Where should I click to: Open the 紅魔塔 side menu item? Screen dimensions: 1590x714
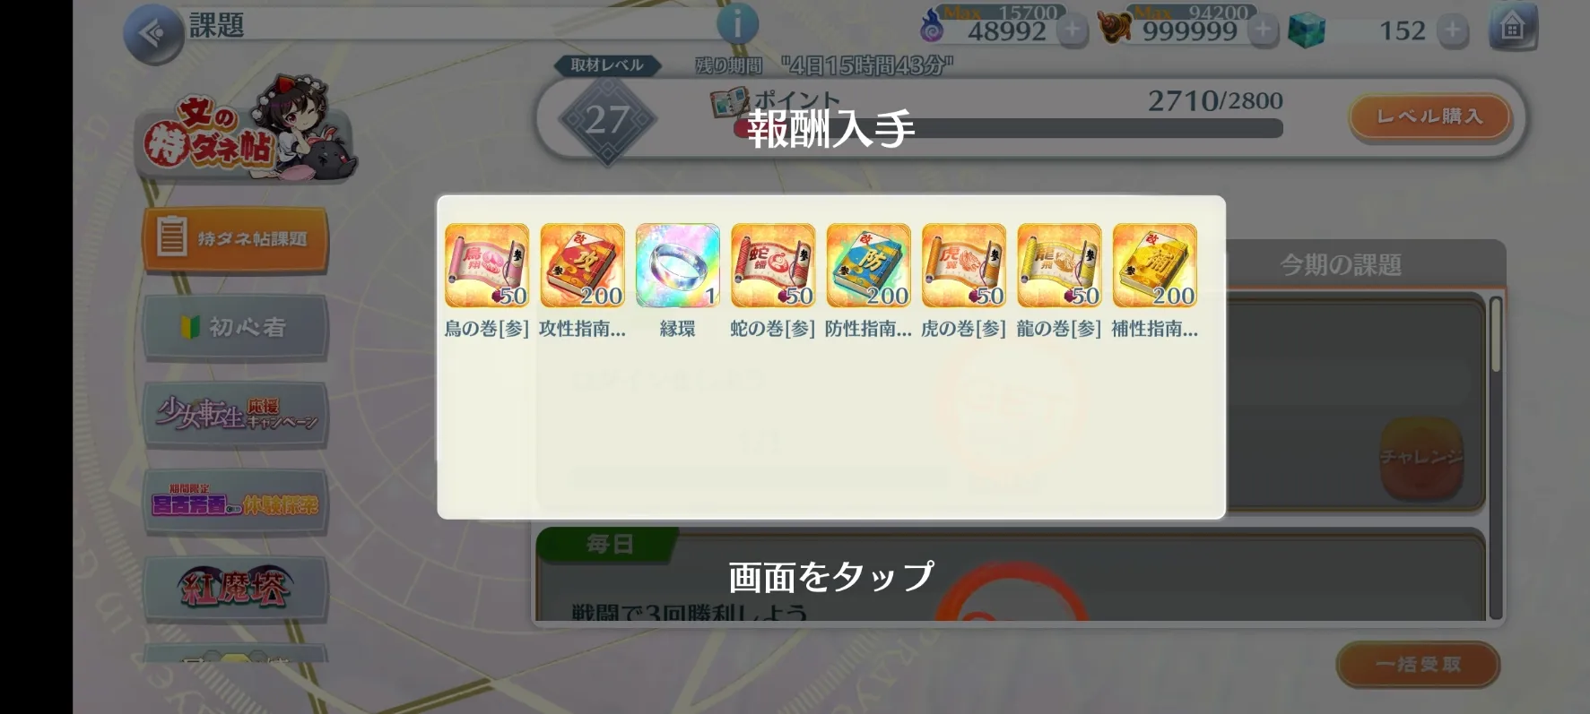point(235,588)
